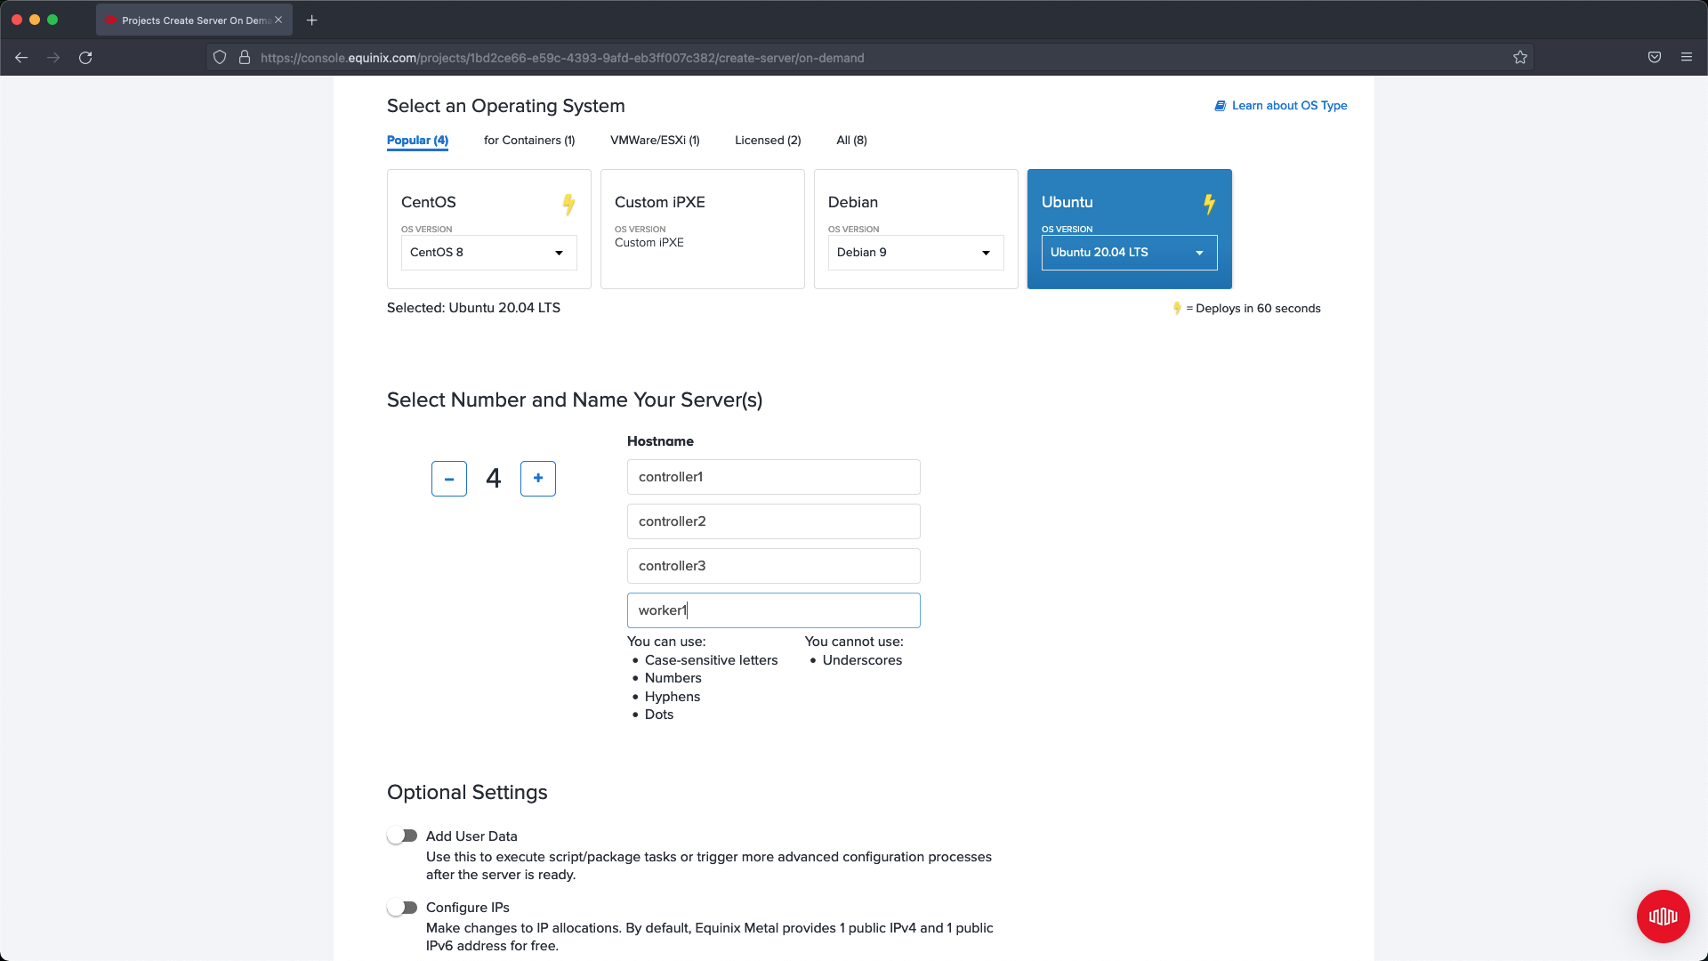1708x961 pixels.
Task: Select the Custom iPXE OS card
Action: point(703,229)
